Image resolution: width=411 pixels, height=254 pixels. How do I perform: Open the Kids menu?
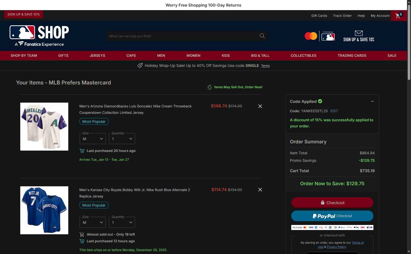(x=226, y=55)
